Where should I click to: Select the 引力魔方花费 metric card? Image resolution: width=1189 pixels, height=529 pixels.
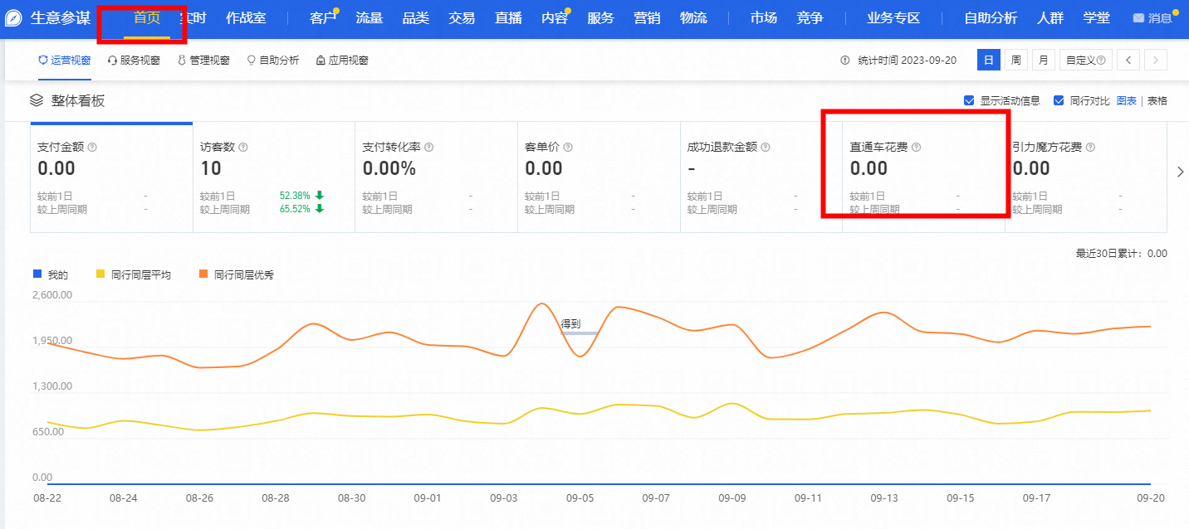[x=1086, y=177]
